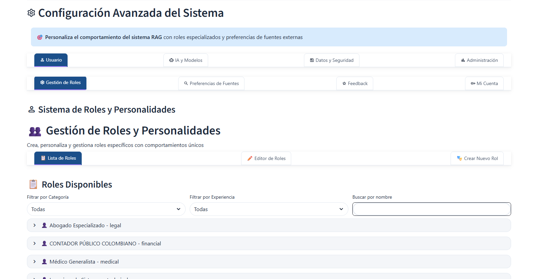538x279 pixels.
Task: Open Filtrar por Categoría dropdown
Action: [x=106, y=209]
